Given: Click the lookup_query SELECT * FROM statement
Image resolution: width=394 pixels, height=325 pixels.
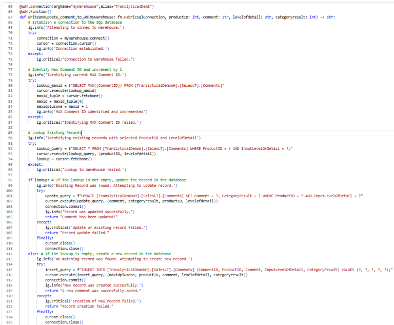Looking at the screenshot, I should tap(164, 149).
